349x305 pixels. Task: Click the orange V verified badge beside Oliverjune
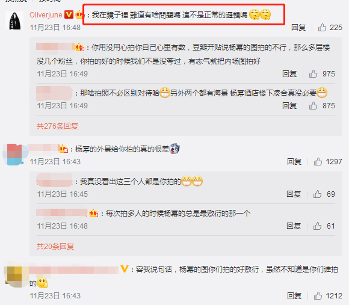coord(69,14)
